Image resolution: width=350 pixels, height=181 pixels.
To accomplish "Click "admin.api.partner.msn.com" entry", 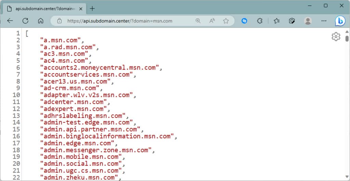I will [x=90, y=129].
